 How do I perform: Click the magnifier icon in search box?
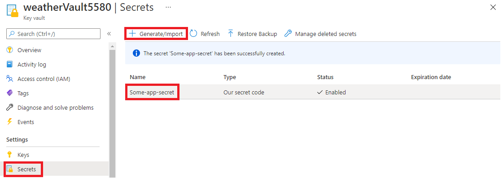12,33
